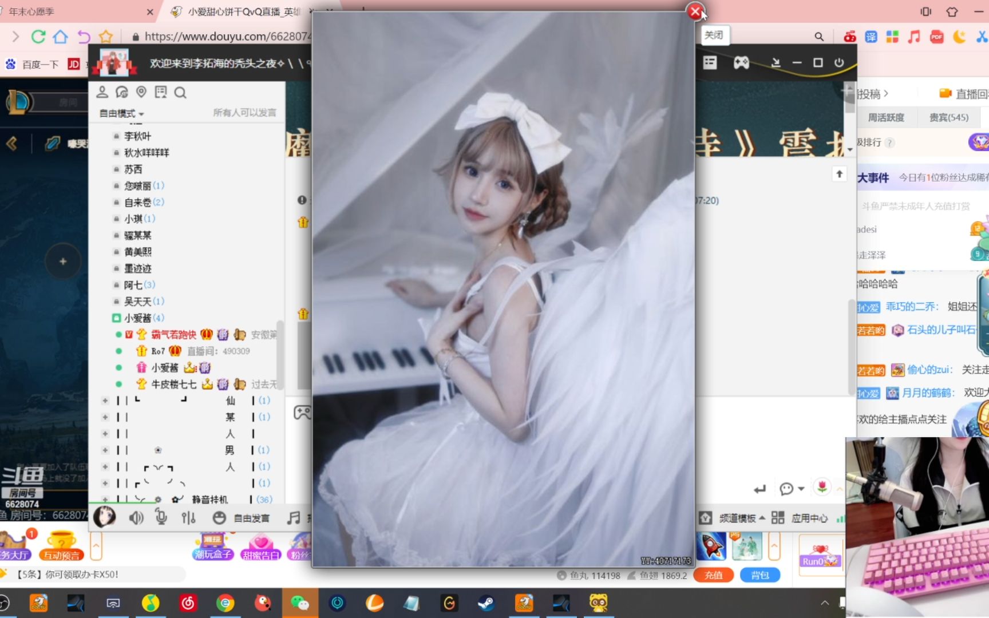Open the search magnifier in YY channel panel
Screen dimensions: 989x618
tap(180, 92)
